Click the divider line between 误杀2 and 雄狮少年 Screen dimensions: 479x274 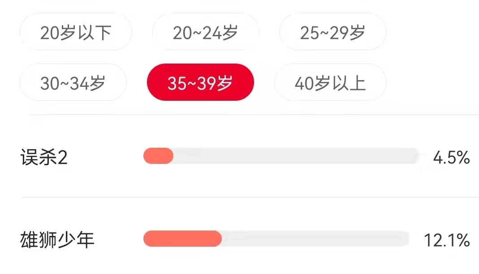coord(250,197)
